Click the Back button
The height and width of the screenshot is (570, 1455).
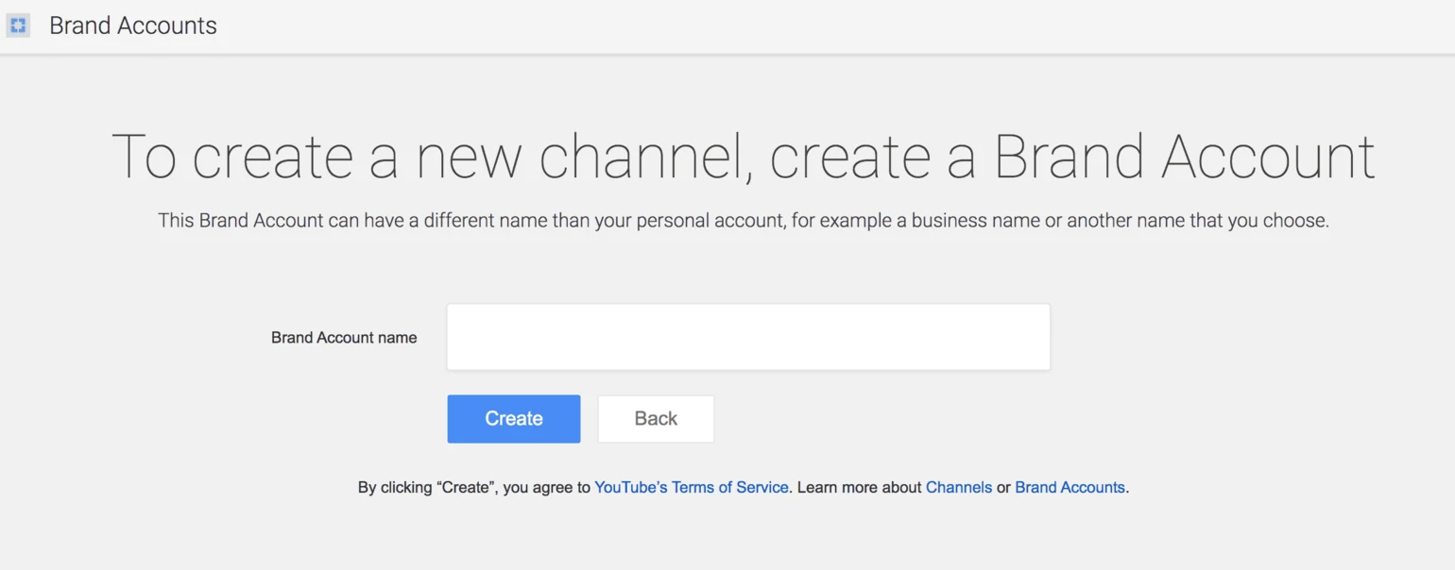656,419
